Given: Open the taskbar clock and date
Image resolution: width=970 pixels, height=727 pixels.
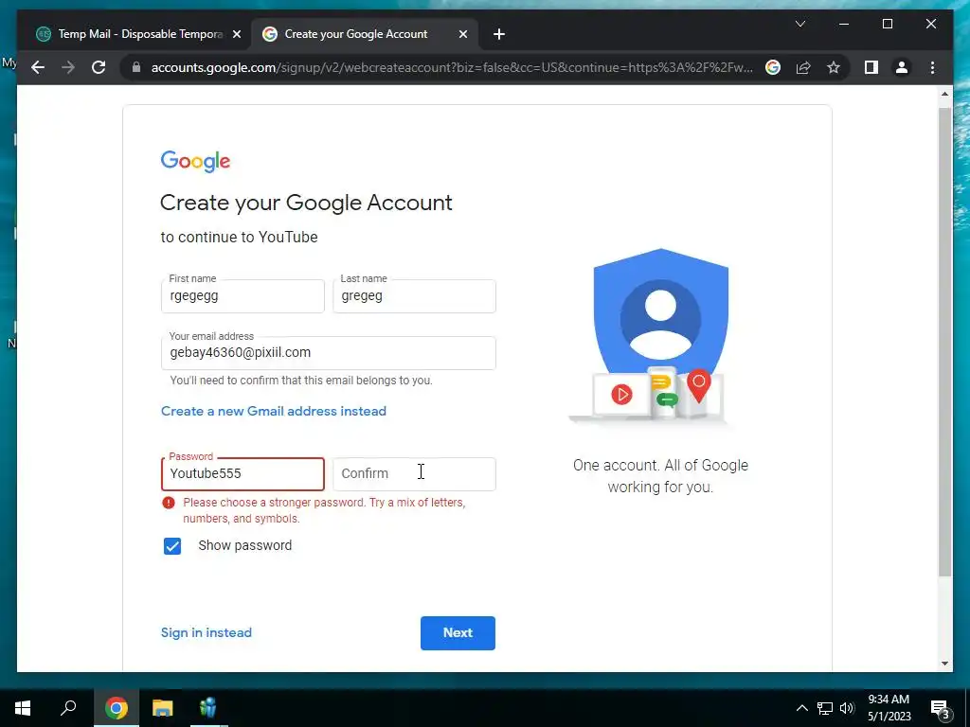Looking at the screenshot, I should pos(889,708).
